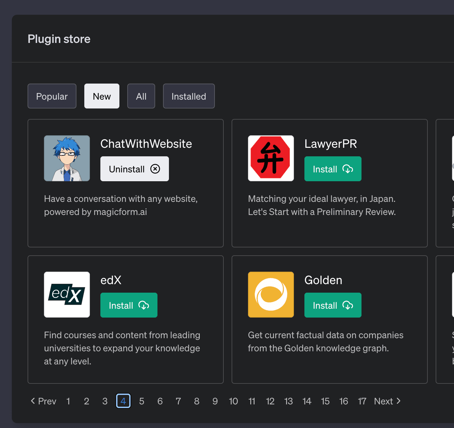Jump to page 8 of plugins
This screenshot has height=428, width=454.
pyautogui.click(x=197, y=401)
